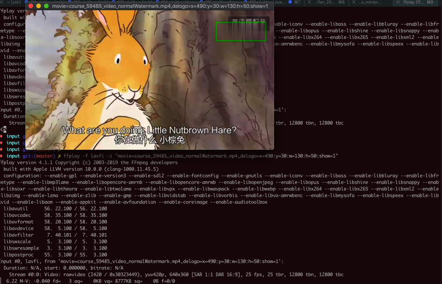
Task: Click the 'libavformat 58. 20.100' row
Action: click(x=55, y=222)
